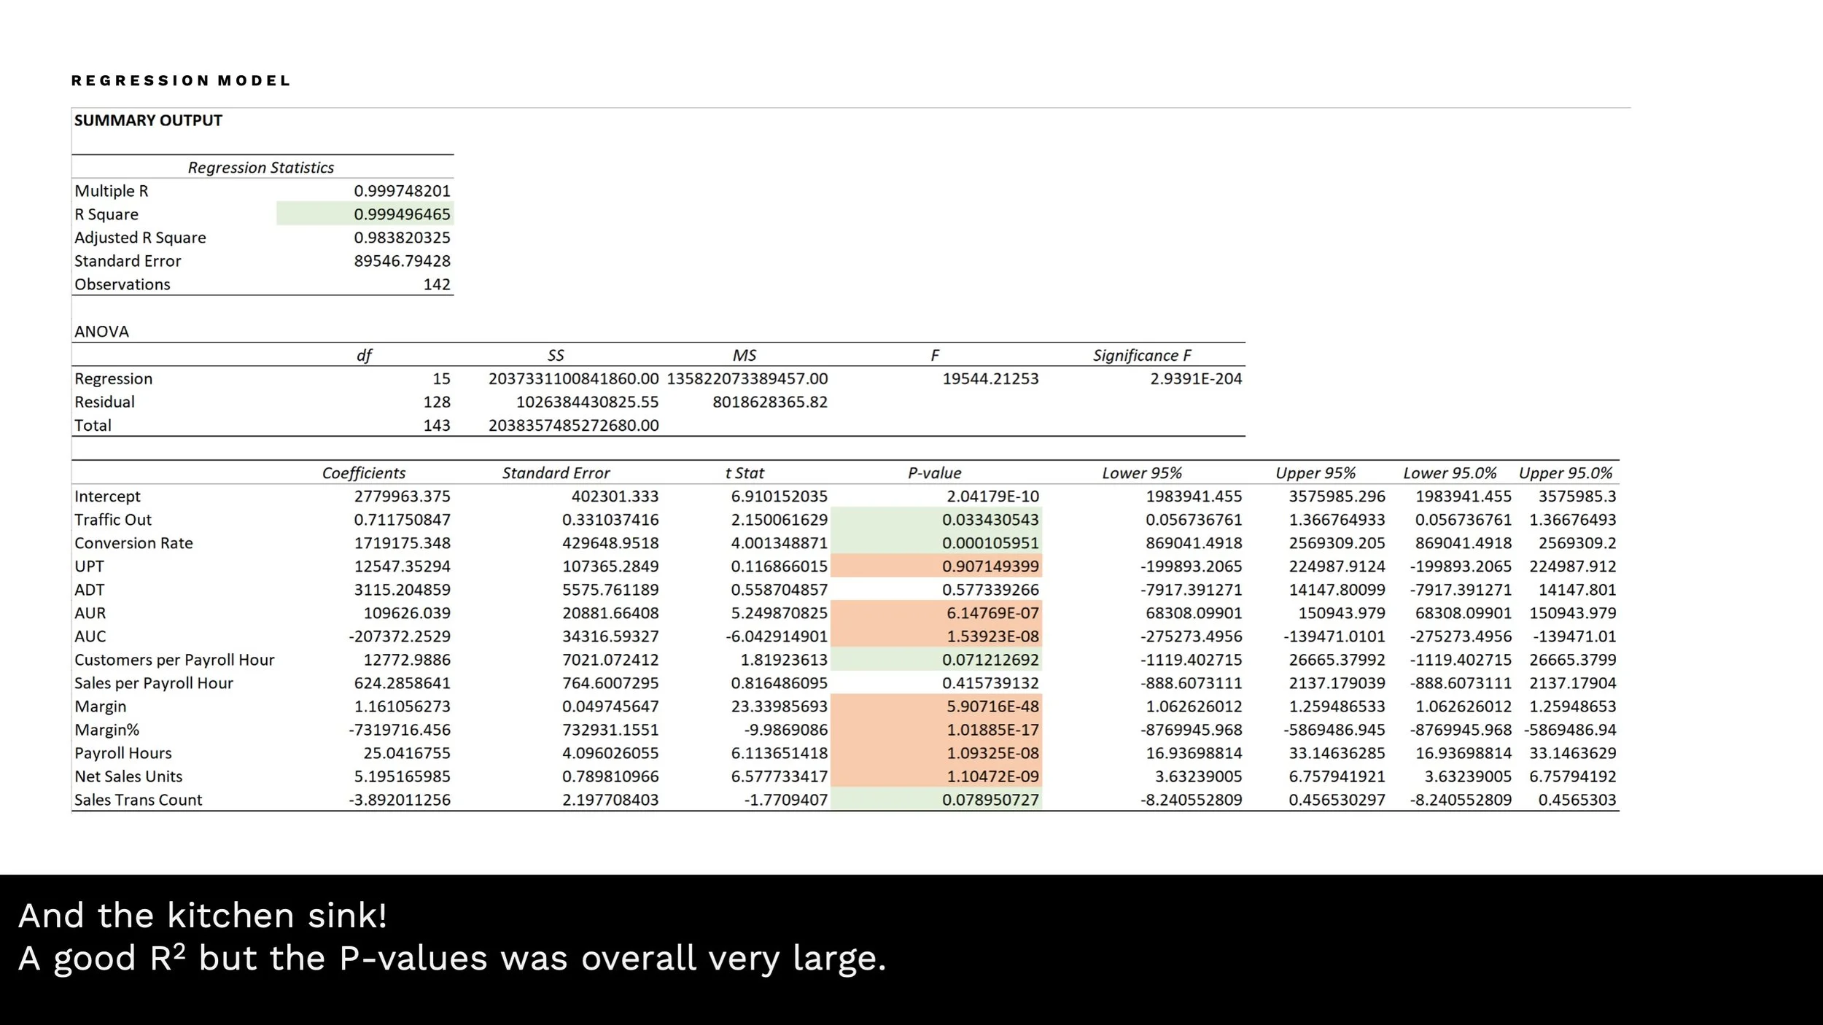The height and width of the screenshot is (1025, 1823).
Task: Select the P-value column header
Action: click(x=934, y=473)
